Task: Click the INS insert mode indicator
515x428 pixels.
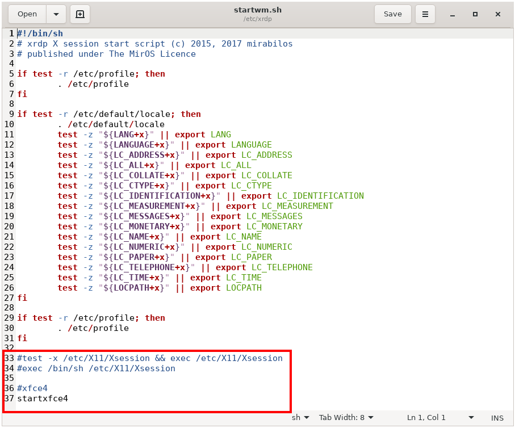Action: click(x=497, y=418)
